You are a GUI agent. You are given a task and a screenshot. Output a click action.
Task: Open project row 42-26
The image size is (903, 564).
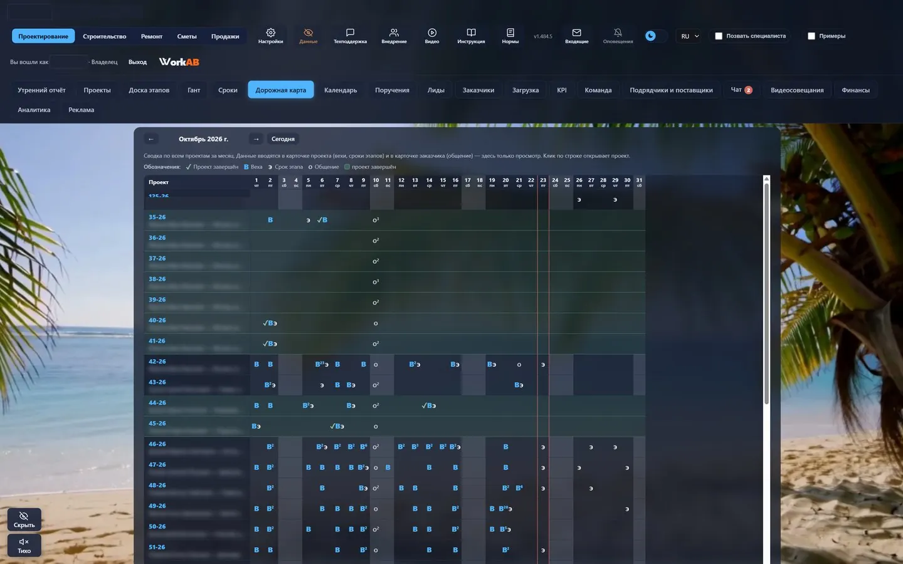(x=394, y=364)
